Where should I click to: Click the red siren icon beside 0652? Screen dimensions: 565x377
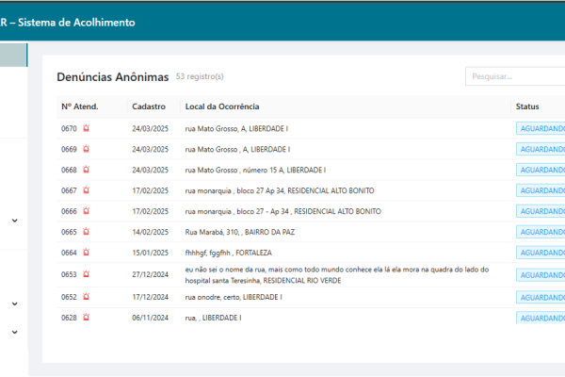[x=86, y=297]
